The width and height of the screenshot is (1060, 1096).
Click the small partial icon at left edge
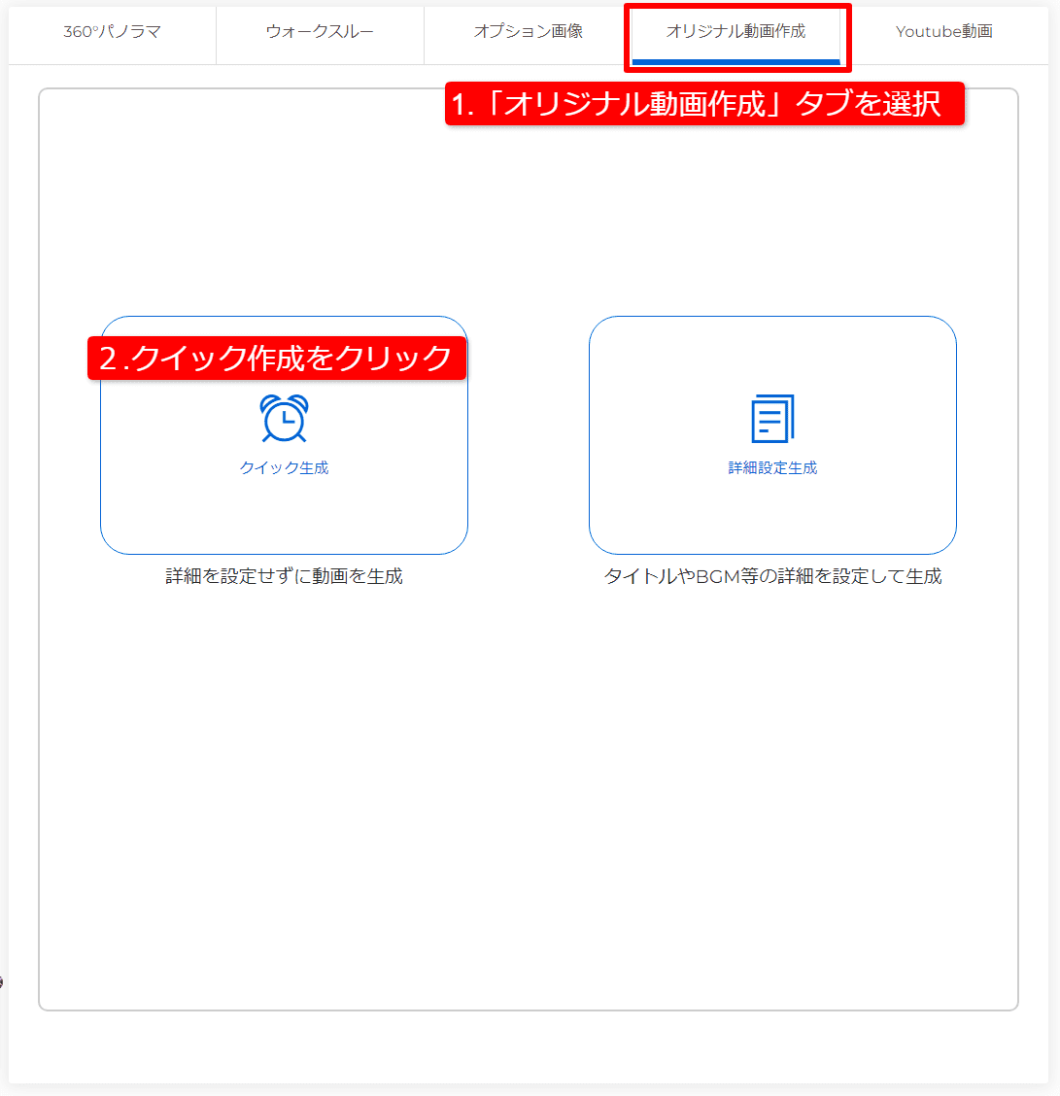[2, 982]
